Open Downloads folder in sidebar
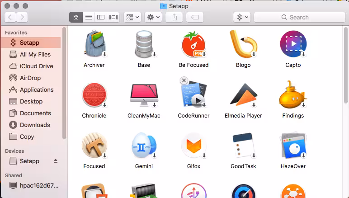The width and height of the screenshot is (349, 198). coord(31,125)
